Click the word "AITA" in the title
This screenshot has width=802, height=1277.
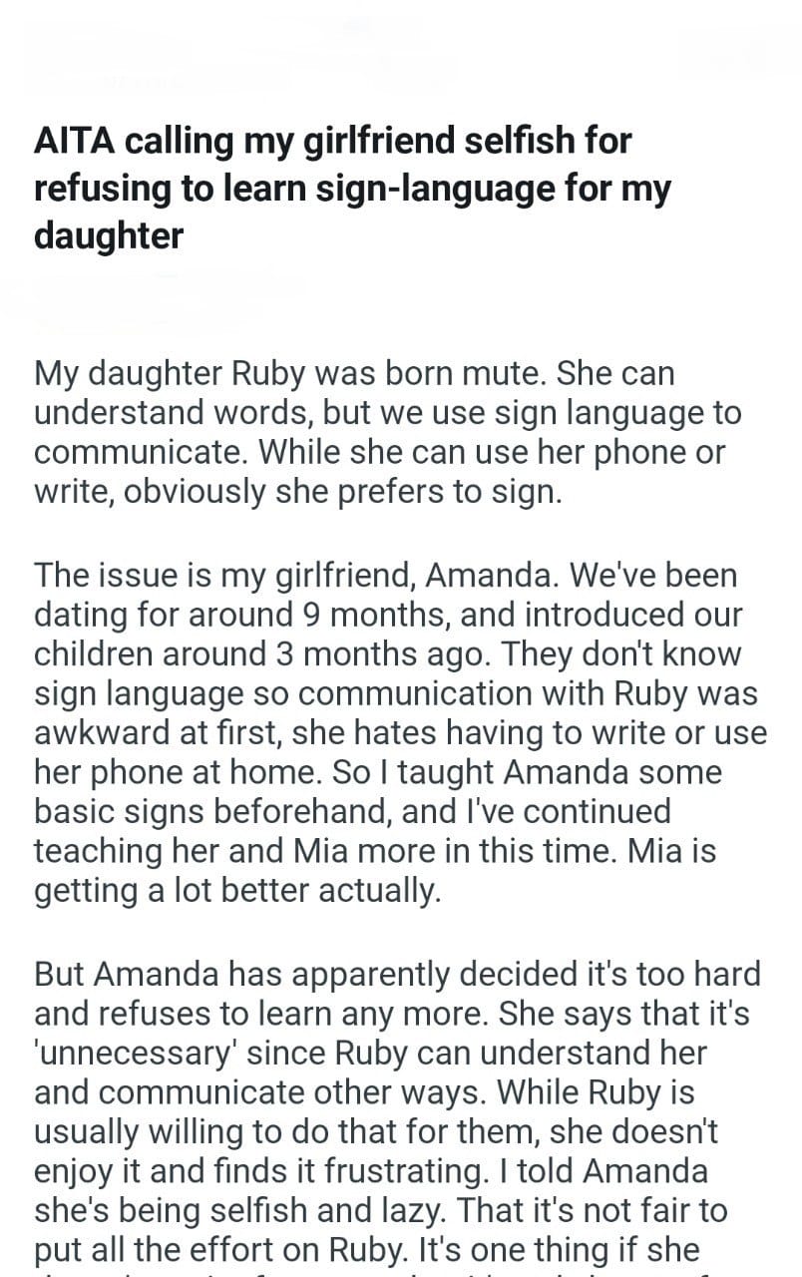pos(72,141)
